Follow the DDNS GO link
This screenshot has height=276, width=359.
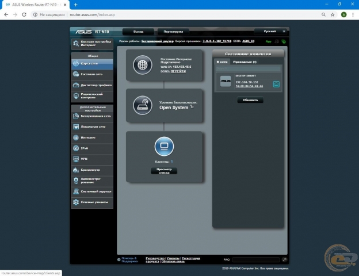[178, 71]
